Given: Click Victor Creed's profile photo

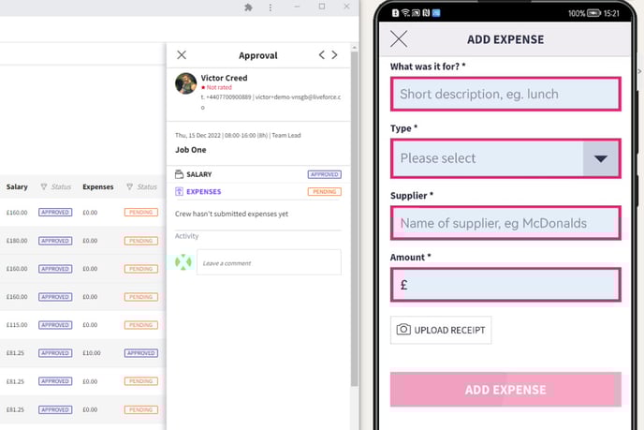Looking at the screenshot, I should 185,83.
